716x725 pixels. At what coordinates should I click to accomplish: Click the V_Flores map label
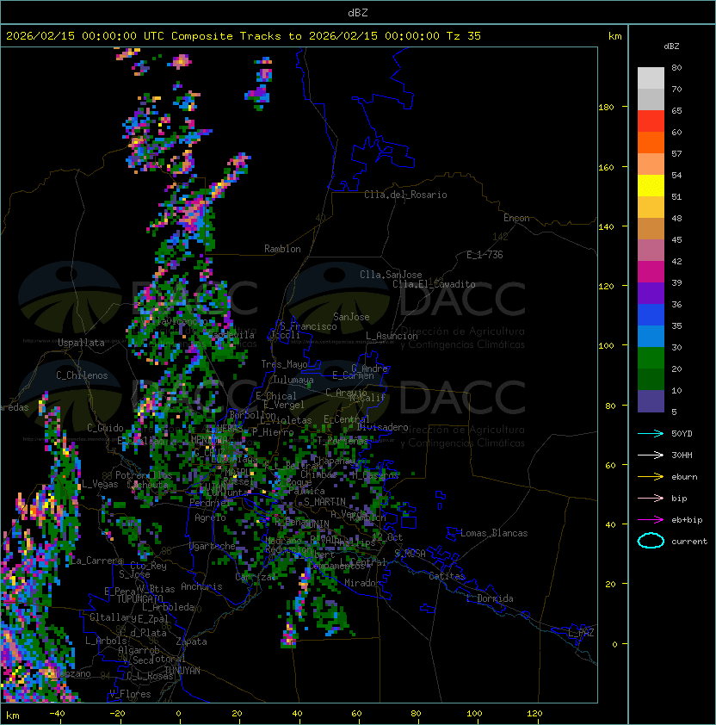click(130, 694)
